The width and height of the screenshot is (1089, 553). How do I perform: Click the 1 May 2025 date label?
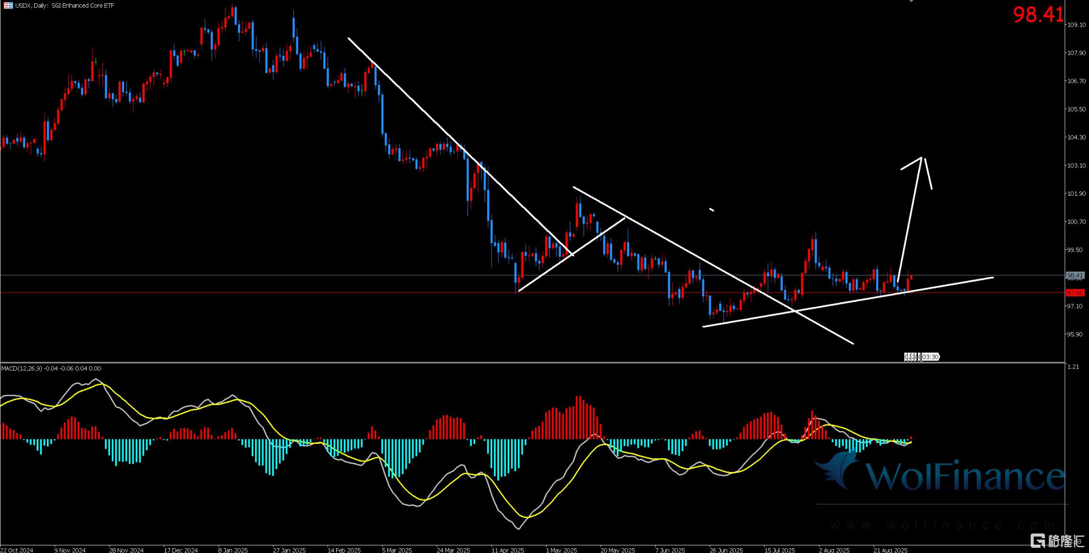click(x=561, y=550)
